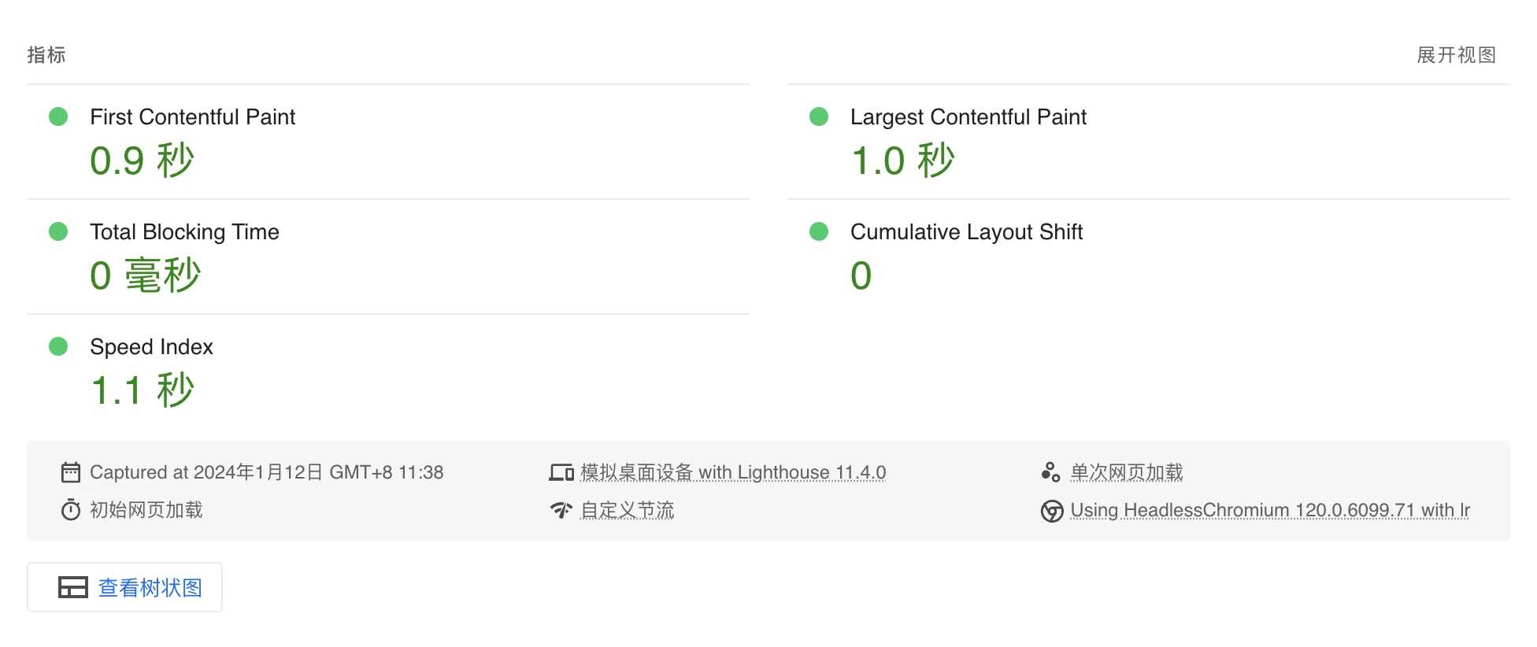Click green dot beside Largest Contentful Paint
Image resolution: width=1537 pixels, height=647 pixels.
819,116
